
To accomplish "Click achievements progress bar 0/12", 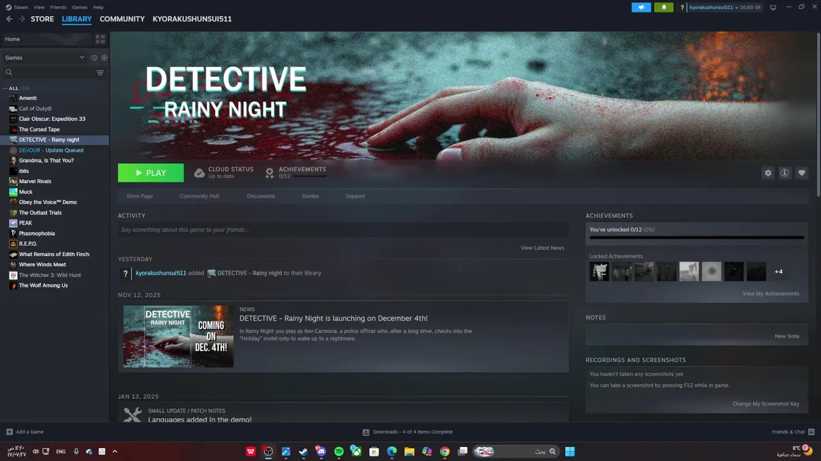I will [x=697, y=238].
